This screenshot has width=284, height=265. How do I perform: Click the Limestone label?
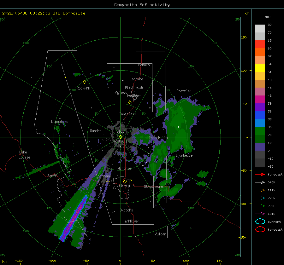60,122
